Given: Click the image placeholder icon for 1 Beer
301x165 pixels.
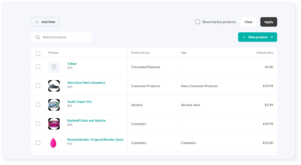Looking at the screenshot, I should point(54,67).
